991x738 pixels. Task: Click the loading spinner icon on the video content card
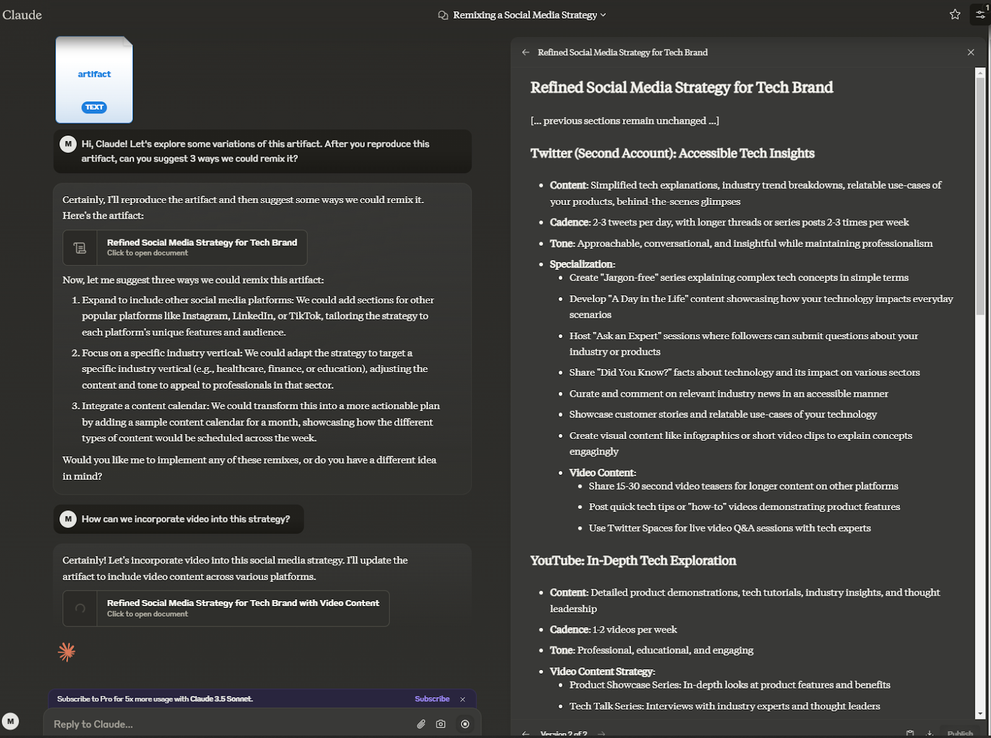80,609
